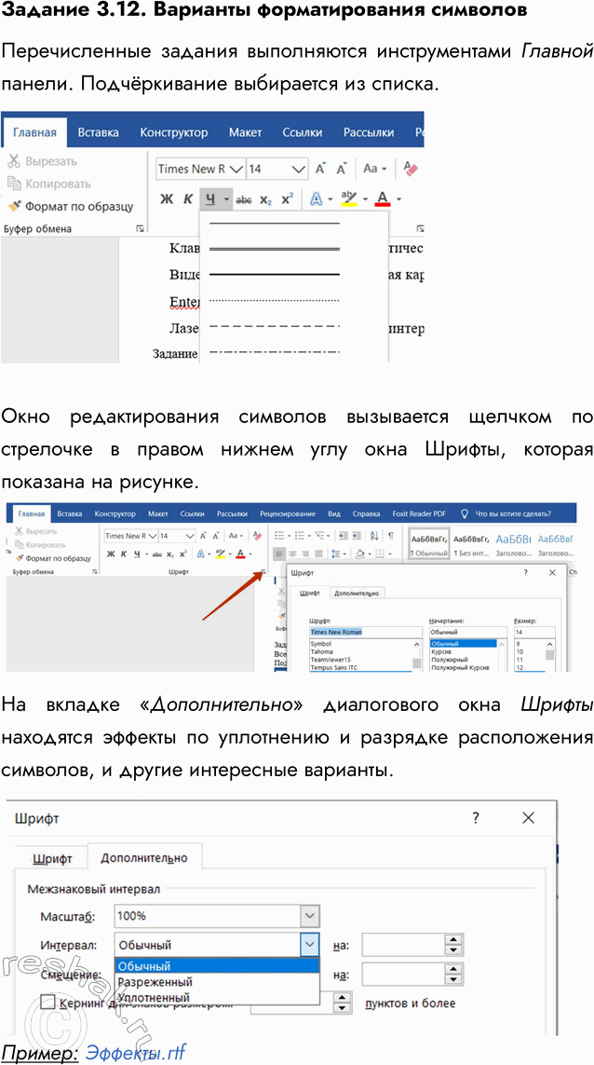
Task: Open text effects (outlined A) in top ribbon
Action: (317, 198)
